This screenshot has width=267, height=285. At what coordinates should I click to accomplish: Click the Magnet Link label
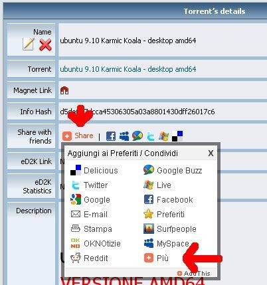tap(33, 90)
